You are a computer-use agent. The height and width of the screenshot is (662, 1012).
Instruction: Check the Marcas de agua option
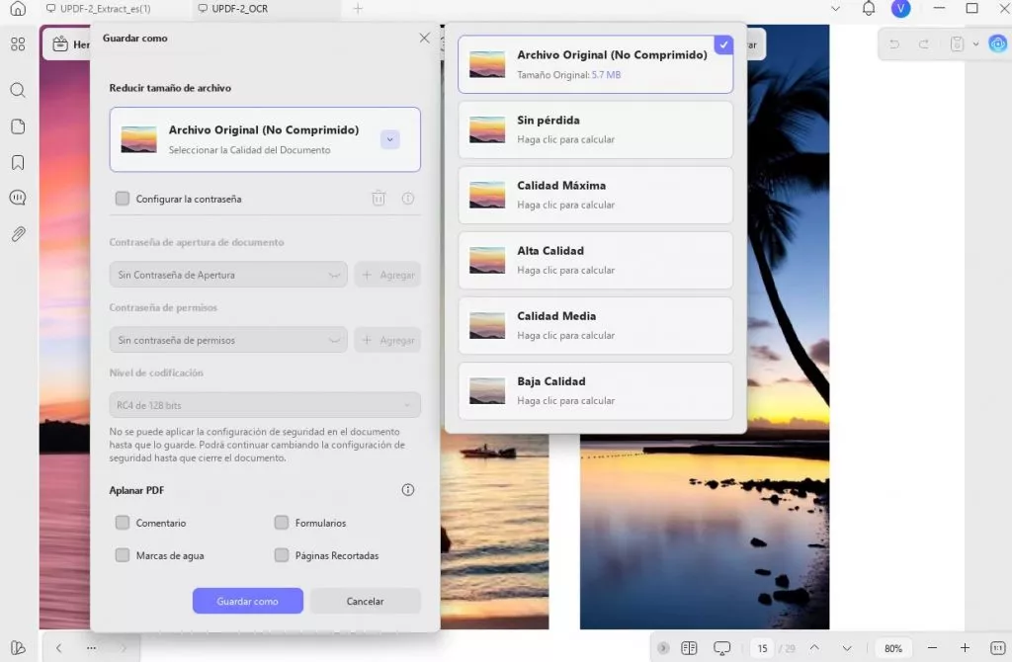pyautogui.click(x=122, y=555)
